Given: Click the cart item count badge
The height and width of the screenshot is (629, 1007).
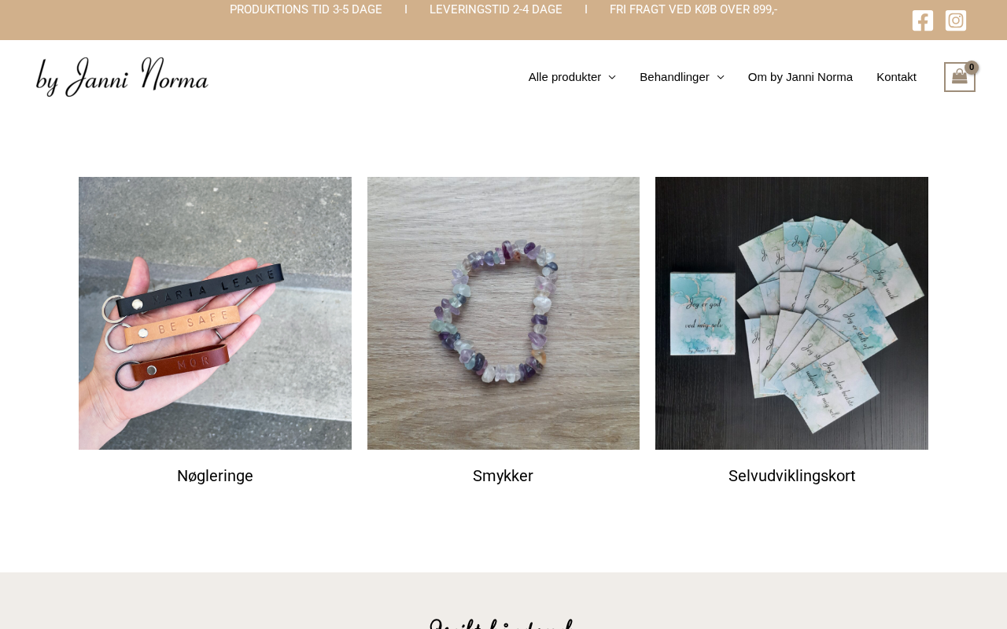Looking at the screenshot, I should [972, 68].
